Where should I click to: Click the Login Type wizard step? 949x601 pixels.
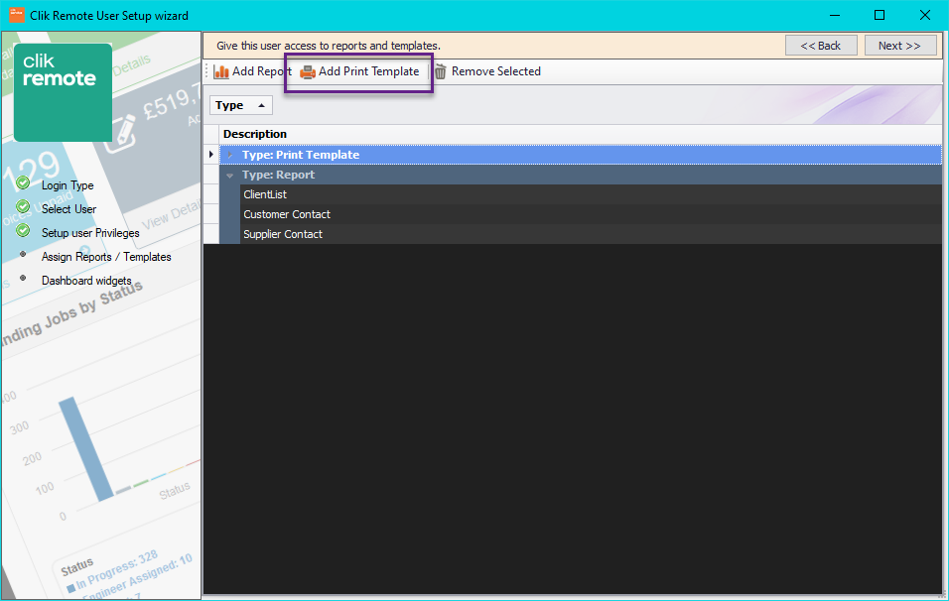68,185
